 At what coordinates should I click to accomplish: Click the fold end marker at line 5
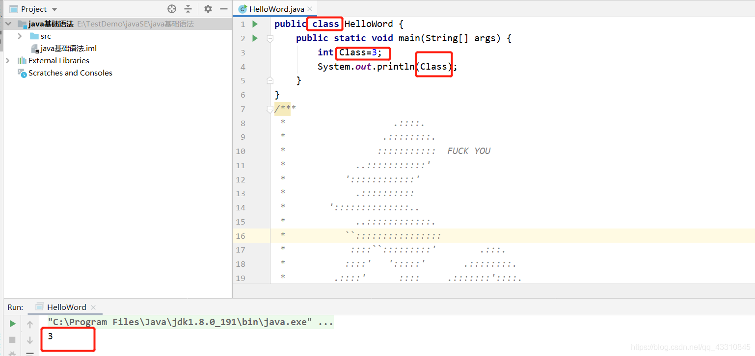pyautogui.click(x=270, y=80)
